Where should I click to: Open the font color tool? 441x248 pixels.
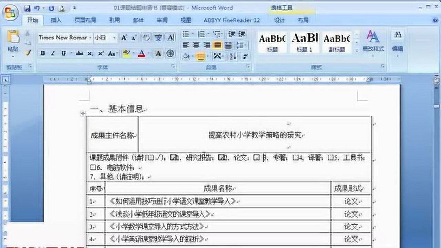(x=142, y=54)
